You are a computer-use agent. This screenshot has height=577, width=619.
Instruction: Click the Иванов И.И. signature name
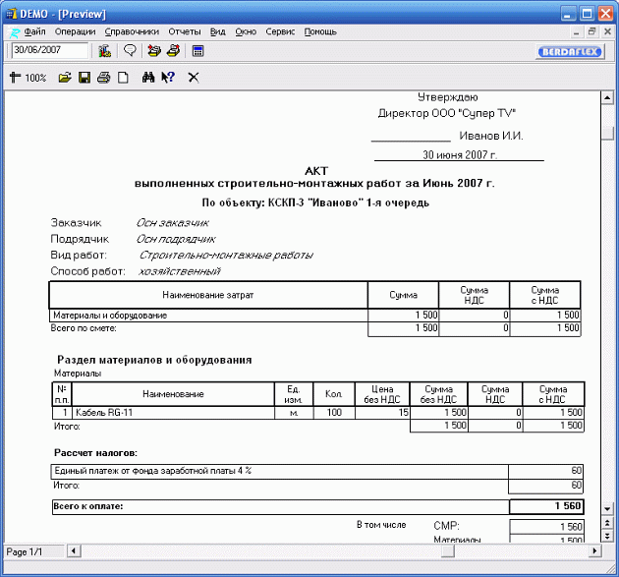tap(491, 136)
